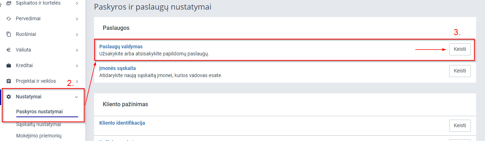The image size is (485, 141).
Task: Expand Sąskaitos ir kortelės chevron
Action: 77,3
